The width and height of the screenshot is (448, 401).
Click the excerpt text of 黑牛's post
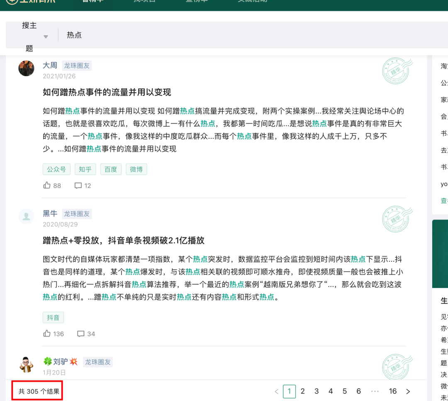tap(223, 278)
